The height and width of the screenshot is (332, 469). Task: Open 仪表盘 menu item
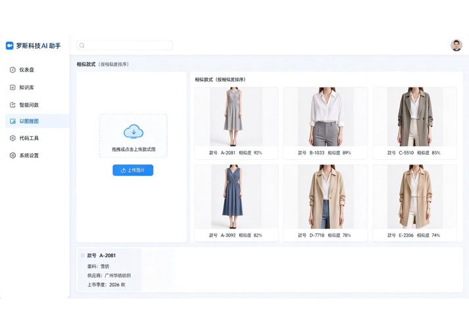37,70
